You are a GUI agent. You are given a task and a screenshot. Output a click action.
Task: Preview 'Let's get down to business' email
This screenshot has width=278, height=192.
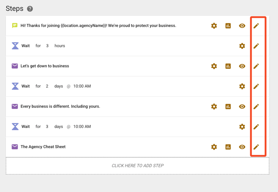point(242,66)
